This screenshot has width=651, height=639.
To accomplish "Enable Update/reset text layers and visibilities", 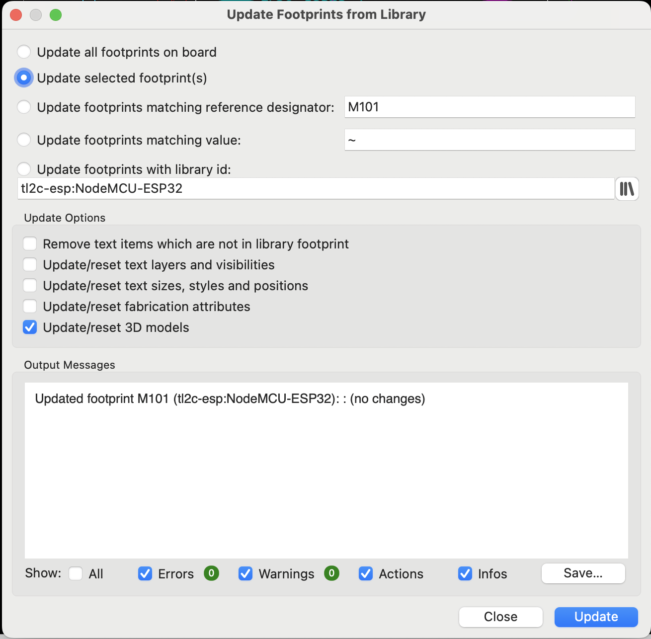I will pyautogui.click(x=30, y=265).
